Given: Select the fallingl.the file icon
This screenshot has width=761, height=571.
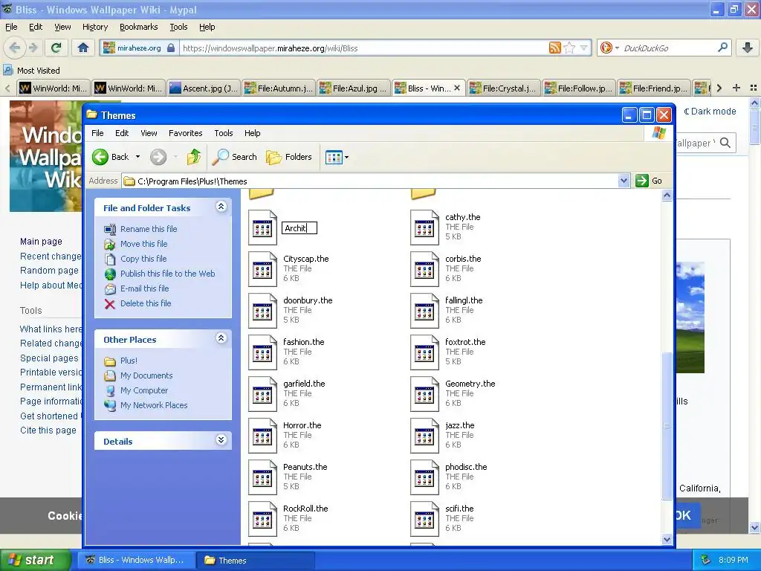Looking at the screenshot, I should coord(424,312).
